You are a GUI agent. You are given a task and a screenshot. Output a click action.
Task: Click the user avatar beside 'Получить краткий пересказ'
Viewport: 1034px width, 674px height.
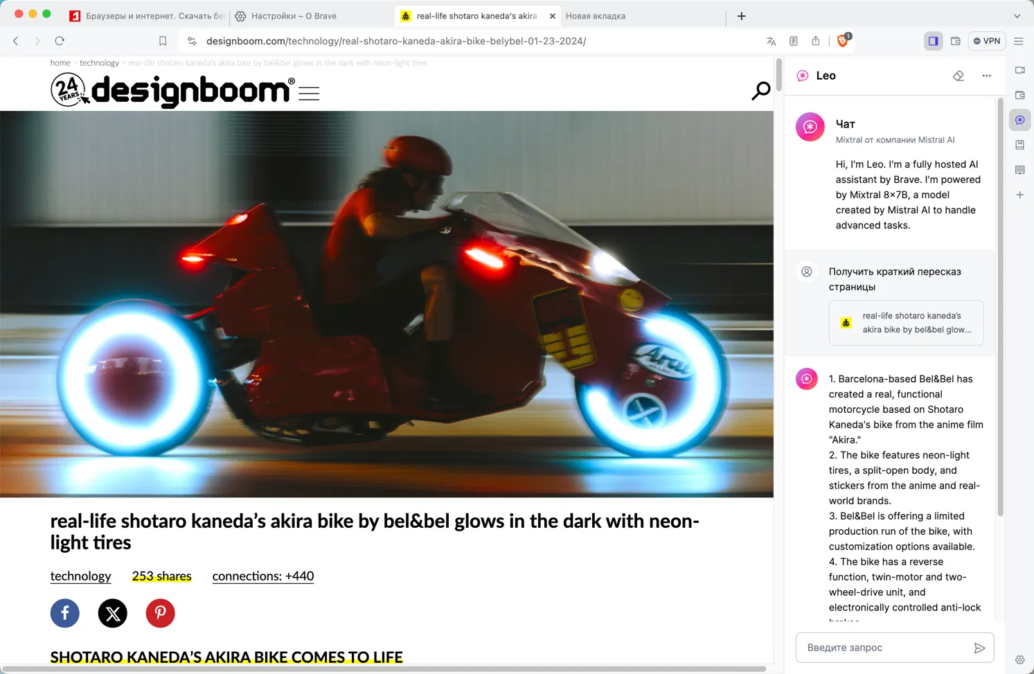coord(807,272)
